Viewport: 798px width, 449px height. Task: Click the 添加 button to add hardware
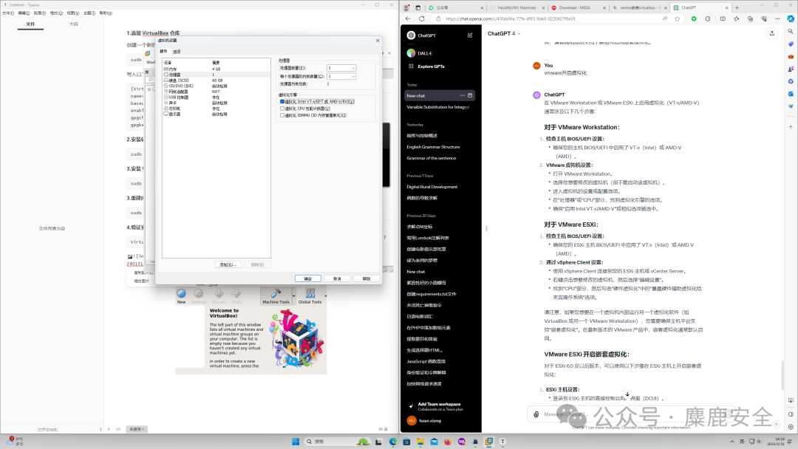coord(228,264)
